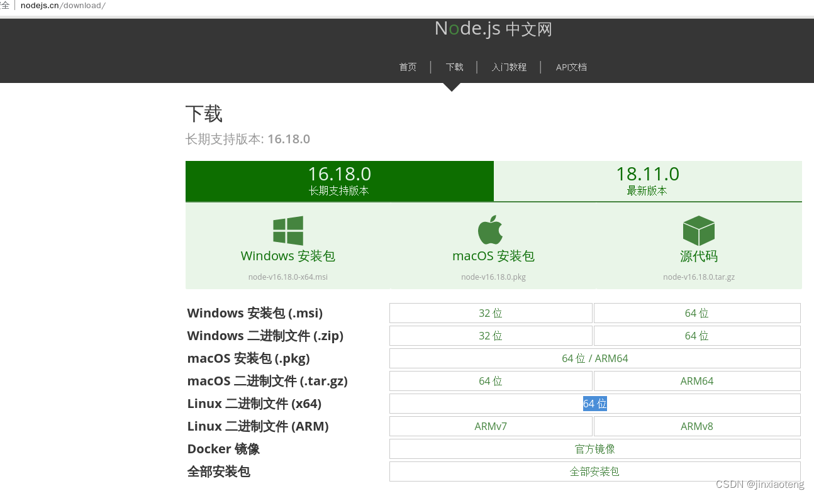The image size is (814, 496).
Task: Click the Windows 安装包 (.msi) row label
Action: pyautogui.click(x=255, y=313)
